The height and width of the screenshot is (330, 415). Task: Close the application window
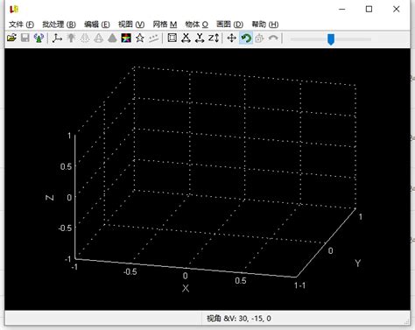click(x=396, y=9)
